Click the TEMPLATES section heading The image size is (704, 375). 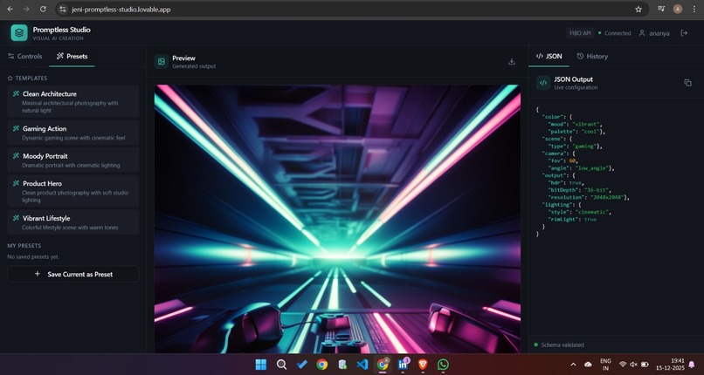[31, 78]
